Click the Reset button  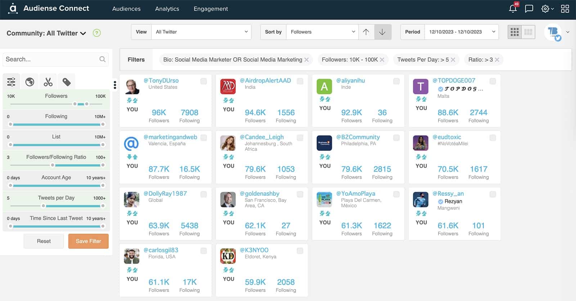44,241
